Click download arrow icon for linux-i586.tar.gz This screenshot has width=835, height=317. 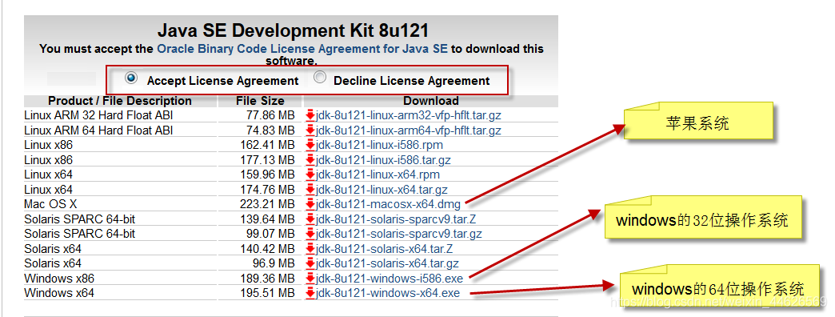310,160
